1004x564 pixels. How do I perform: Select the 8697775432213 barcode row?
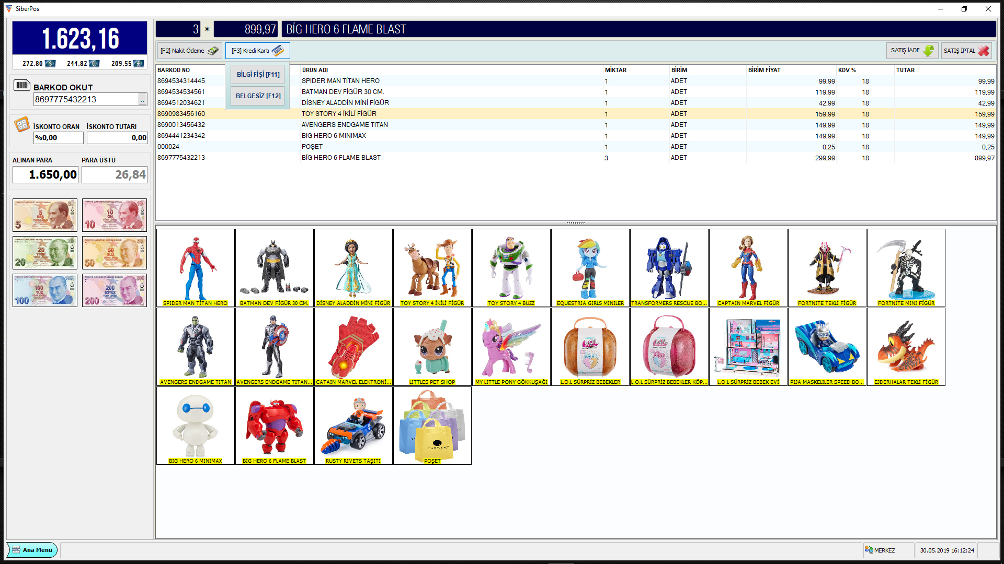pyautogui.click(x=576, y=158)
